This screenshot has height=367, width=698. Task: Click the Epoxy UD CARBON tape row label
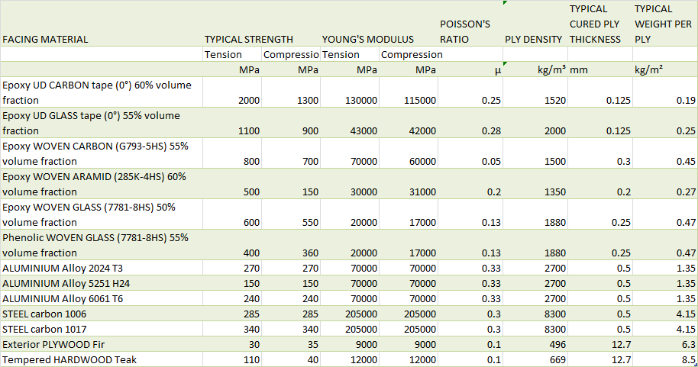[102, 92]
